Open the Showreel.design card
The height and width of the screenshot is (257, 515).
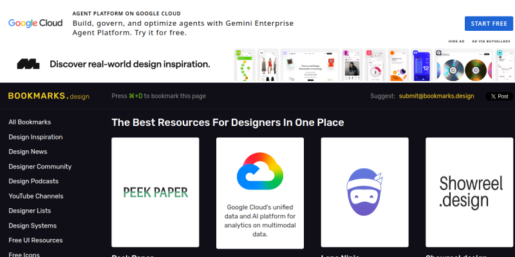click(x=469, y=192)
